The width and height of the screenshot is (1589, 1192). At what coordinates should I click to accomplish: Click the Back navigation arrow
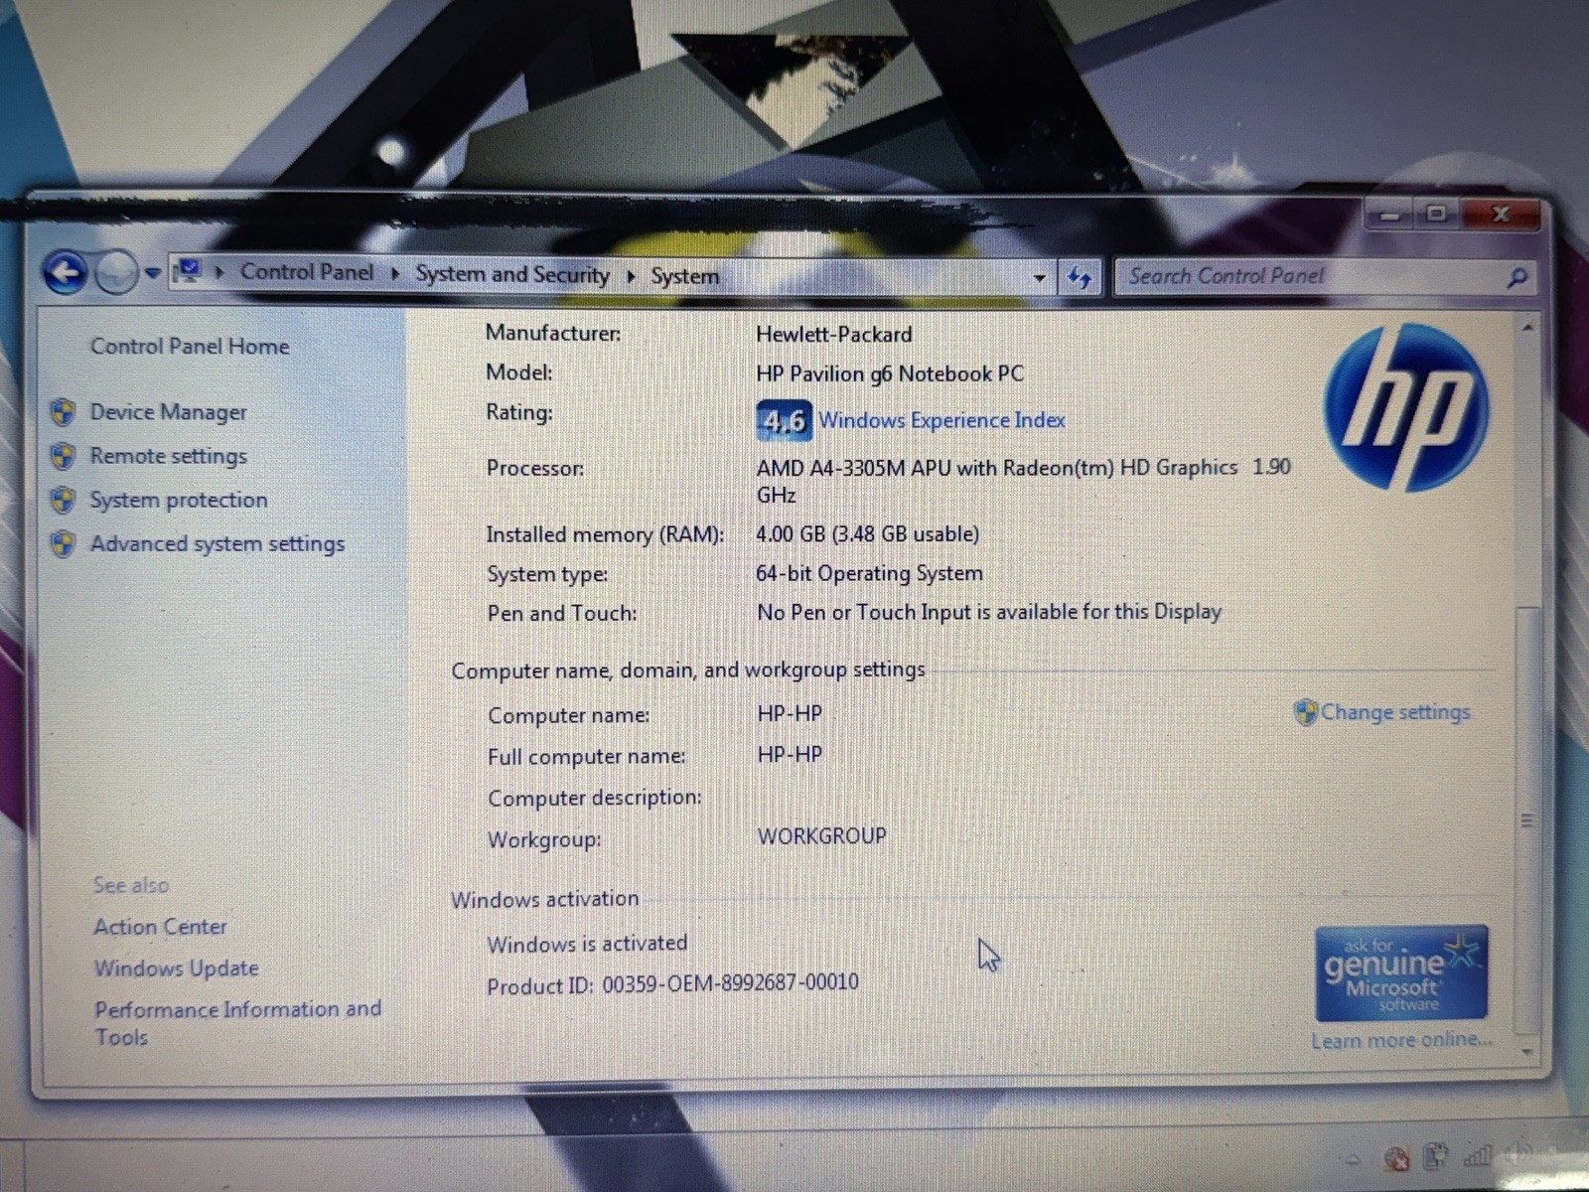[66, 272]
